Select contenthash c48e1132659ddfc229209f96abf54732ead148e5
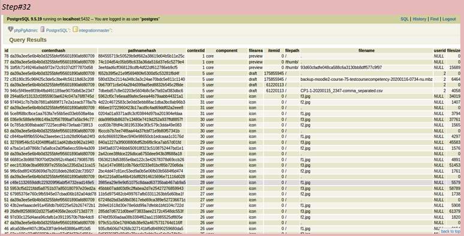The height and width of the screenshot is (236, 464). click(52, 183)
